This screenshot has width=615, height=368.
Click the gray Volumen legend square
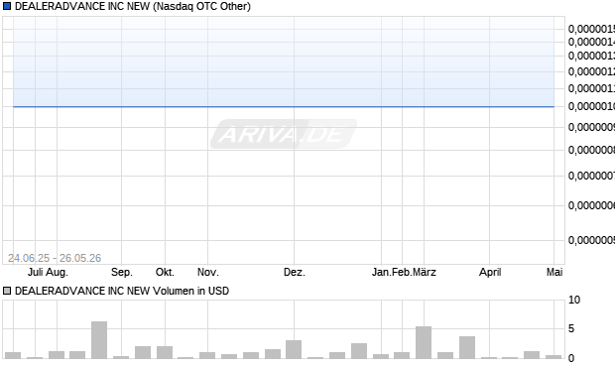(7, 291)
